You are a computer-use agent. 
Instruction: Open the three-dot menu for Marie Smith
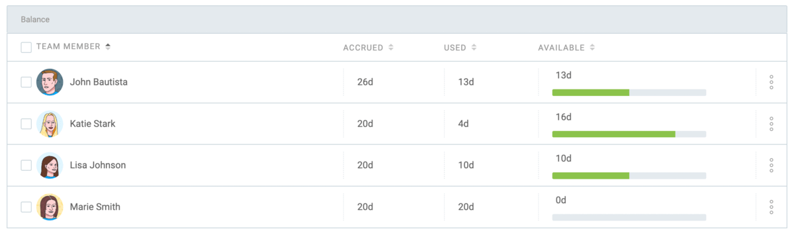pyautogui.click(x=772, y=207)
